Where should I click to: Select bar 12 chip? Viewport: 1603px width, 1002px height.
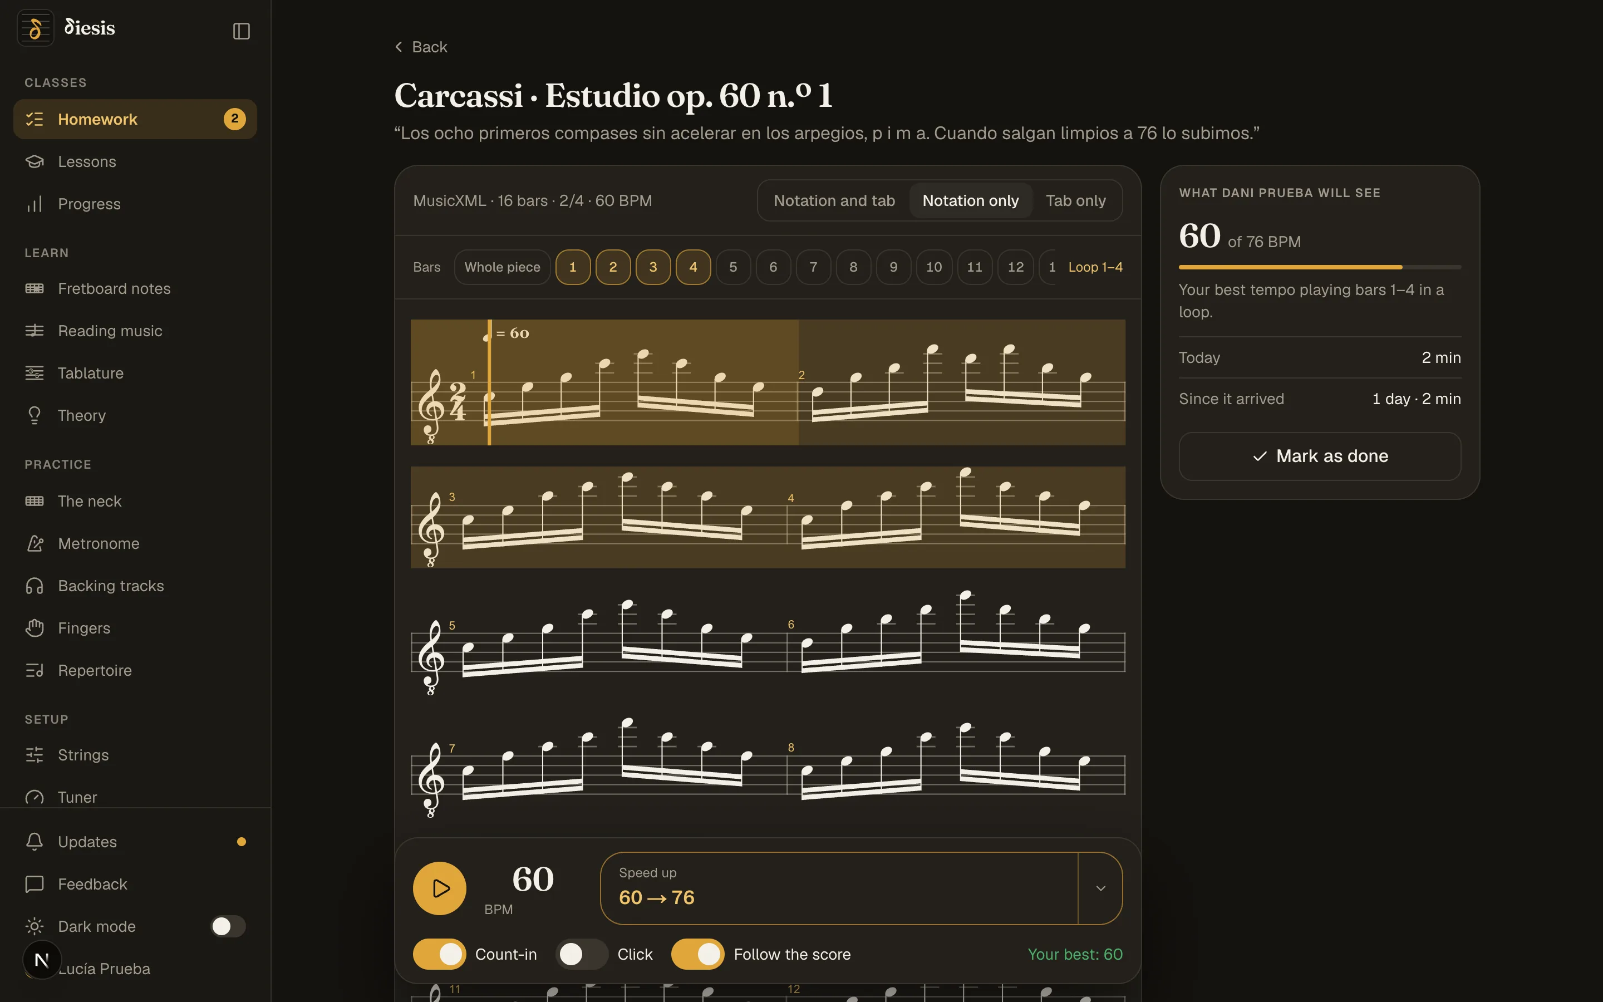(x=1015, y=267)
